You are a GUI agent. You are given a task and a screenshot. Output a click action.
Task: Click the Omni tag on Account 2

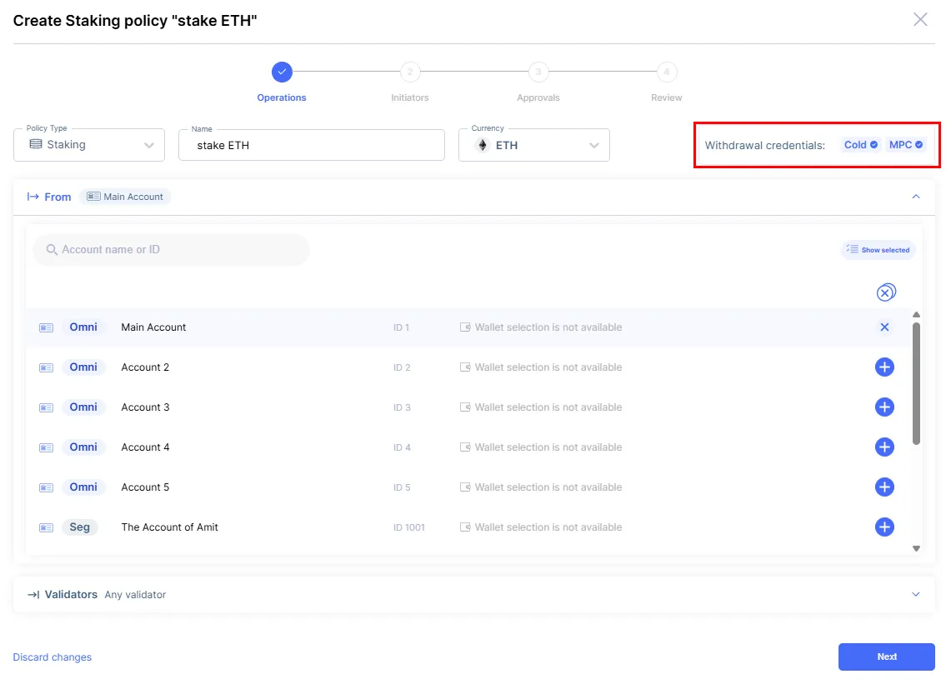click(83, 367)
